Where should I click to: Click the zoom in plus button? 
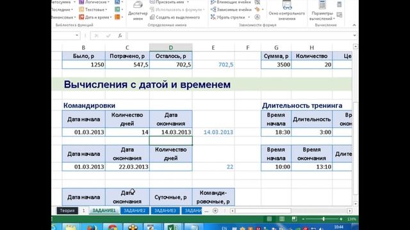tap(341, 219)
